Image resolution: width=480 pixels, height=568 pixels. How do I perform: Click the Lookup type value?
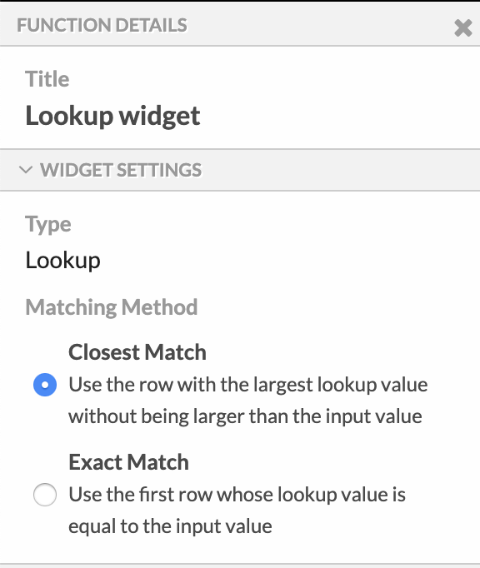click(63, 261)
